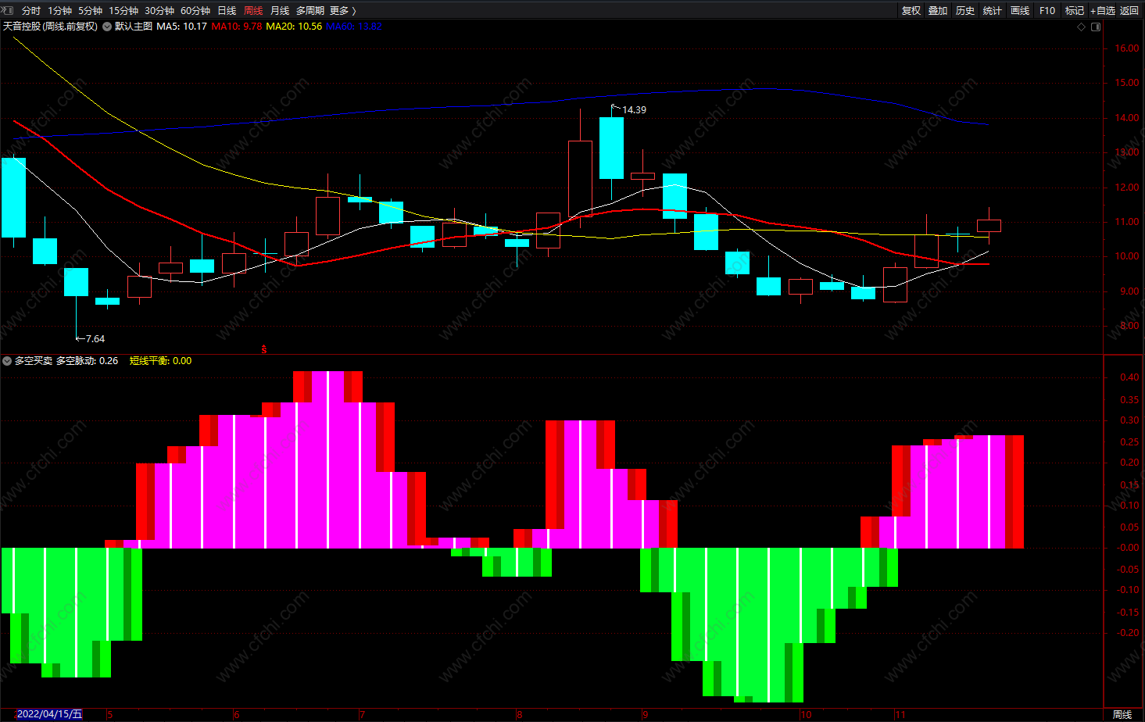1145x722 pixels.
Task: Click the 叠加 overlay button
Action: (938, 10)
